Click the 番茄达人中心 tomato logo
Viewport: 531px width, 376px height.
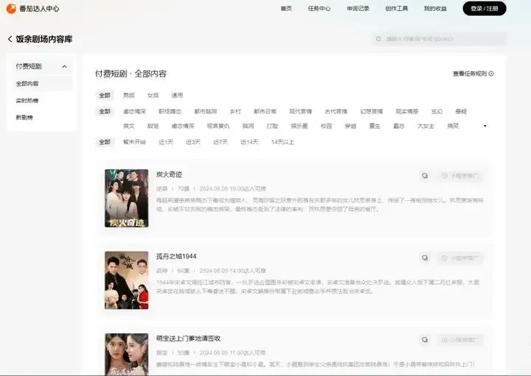tap(11, 8)
